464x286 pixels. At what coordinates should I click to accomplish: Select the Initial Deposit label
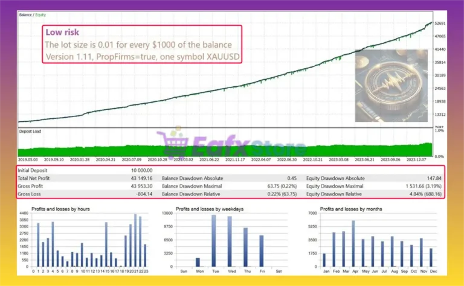coord(32,171)
